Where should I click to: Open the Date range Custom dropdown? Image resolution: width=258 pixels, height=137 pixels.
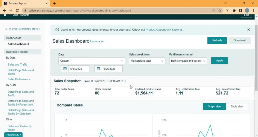coord(92,61)
